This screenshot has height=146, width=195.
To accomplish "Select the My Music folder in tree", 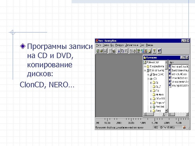I will pyautogui.click(x=160, y=95).
